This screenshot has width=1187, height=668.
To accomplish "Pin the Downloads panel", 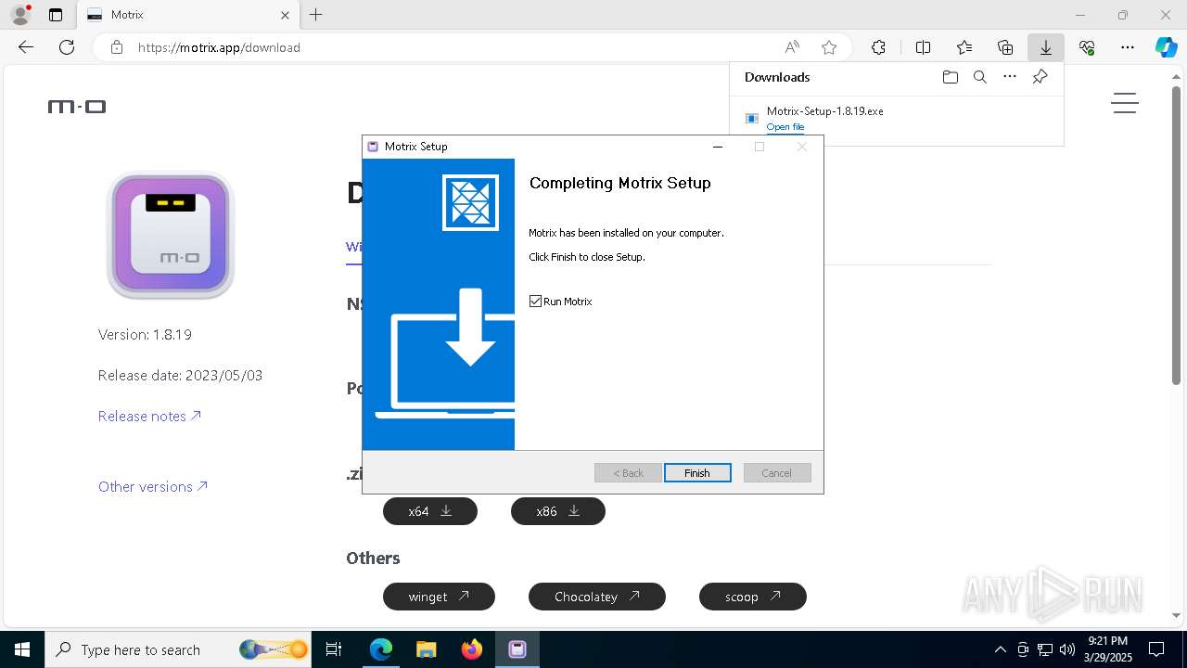I will [x=1040, y=77].
